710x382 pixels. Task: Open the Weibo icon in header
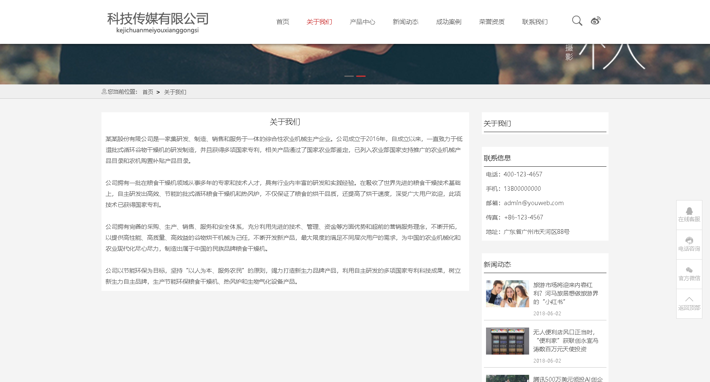click(595, 21)
